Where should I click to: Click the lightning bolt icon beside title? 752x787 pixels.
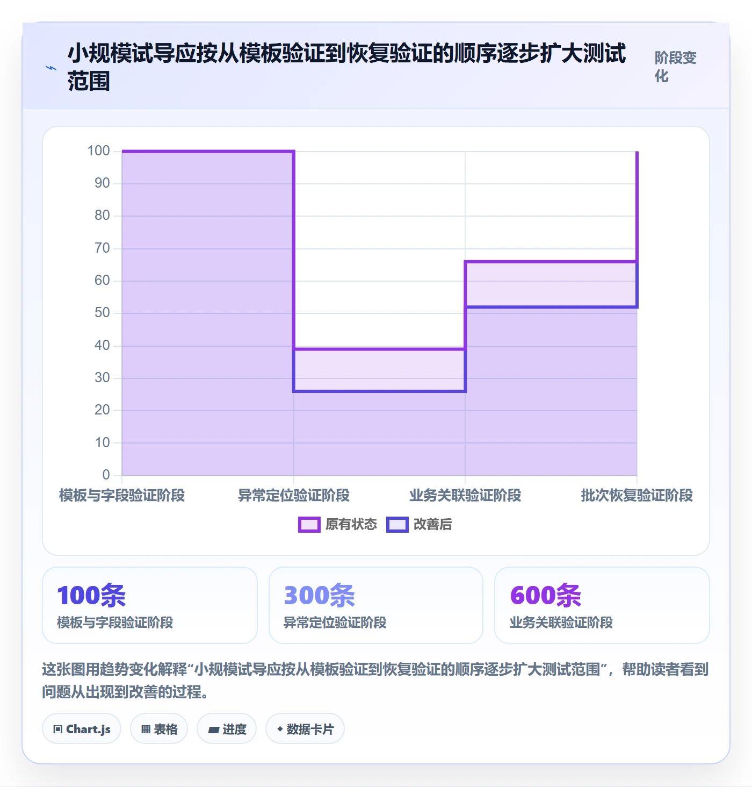[x=51, y=68]
